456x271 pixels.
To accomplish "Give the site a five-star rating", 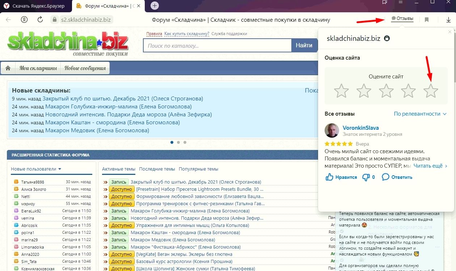I will 431,91.
